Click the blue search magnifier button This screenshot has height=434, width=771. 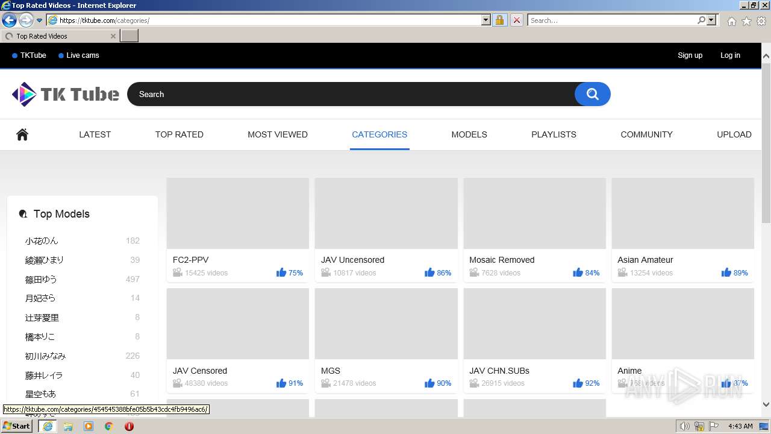coord(593,94)
